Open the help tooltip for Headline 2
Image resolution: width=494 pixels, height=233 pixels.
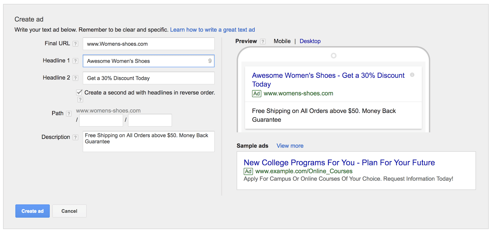(x=75, y=78)
